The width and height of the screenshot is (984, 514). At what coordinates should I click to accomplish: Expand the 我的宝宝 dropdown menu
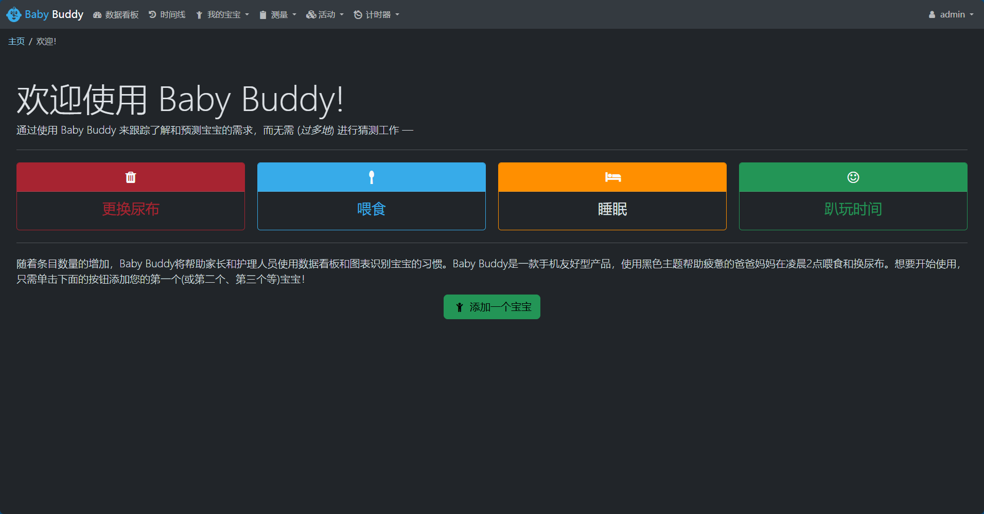(222, 15)
